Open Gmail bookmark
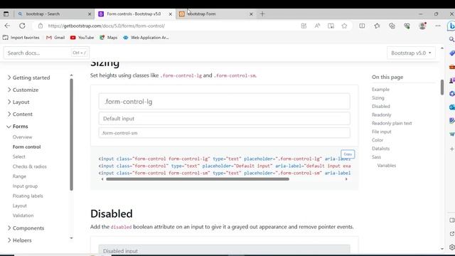Screen dimensions: 455x256 55,38
